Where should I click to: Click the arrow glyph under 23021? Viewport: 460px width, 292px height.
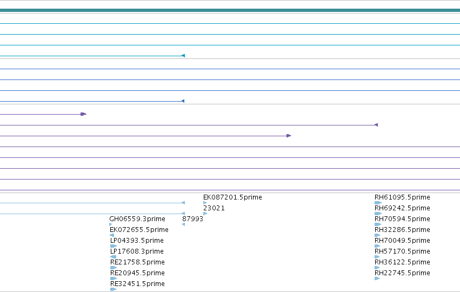click(x=205, y=214)
